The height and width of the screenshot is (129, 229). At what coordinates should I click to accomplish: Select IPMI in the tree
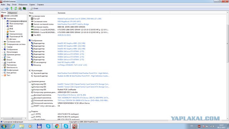(x=10, y=29)
